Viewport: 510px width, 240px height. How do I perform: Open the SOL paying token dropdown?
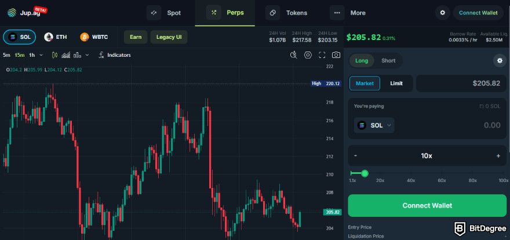pos(374,125)
